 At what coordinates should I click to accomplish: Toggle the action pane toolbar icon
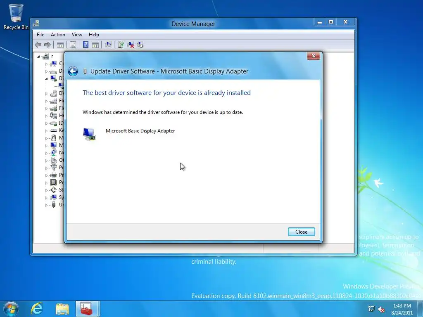coord(95,45)
